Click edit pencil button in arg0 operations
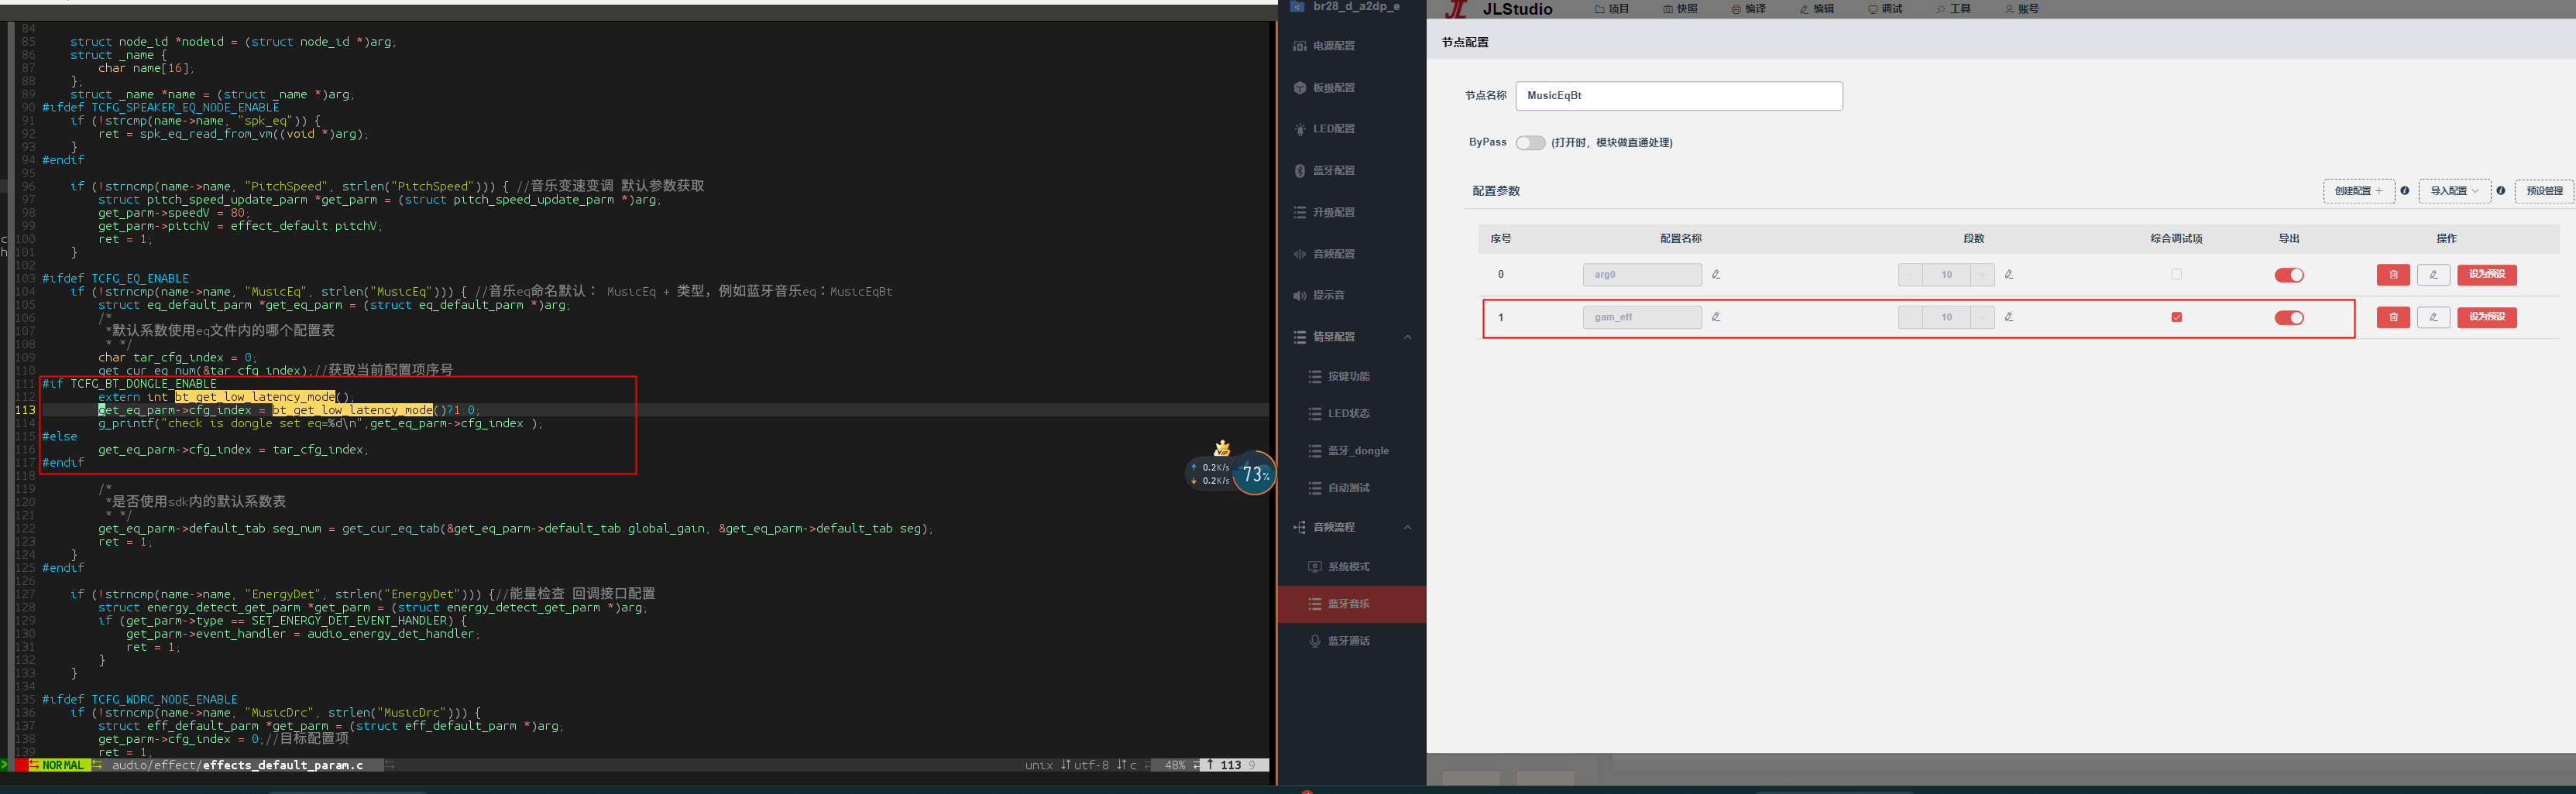Screen dimensions: 2576x794 click(x=2433, y=275)
